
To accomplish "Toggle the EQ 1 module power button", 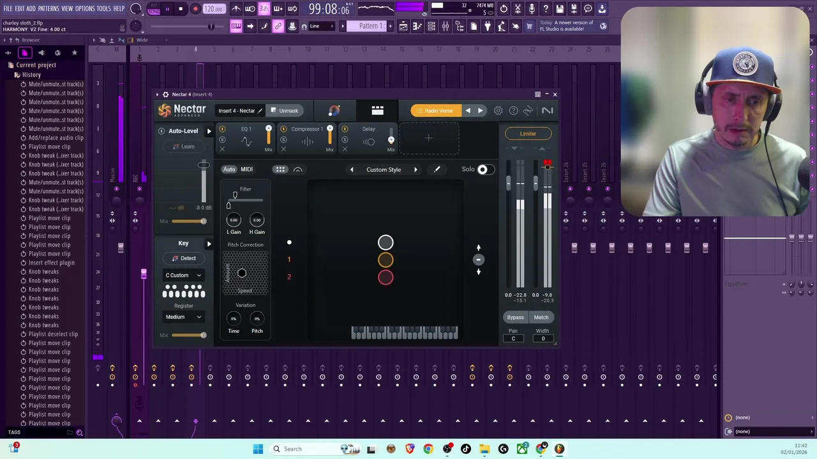I will (x=222, y=129).
